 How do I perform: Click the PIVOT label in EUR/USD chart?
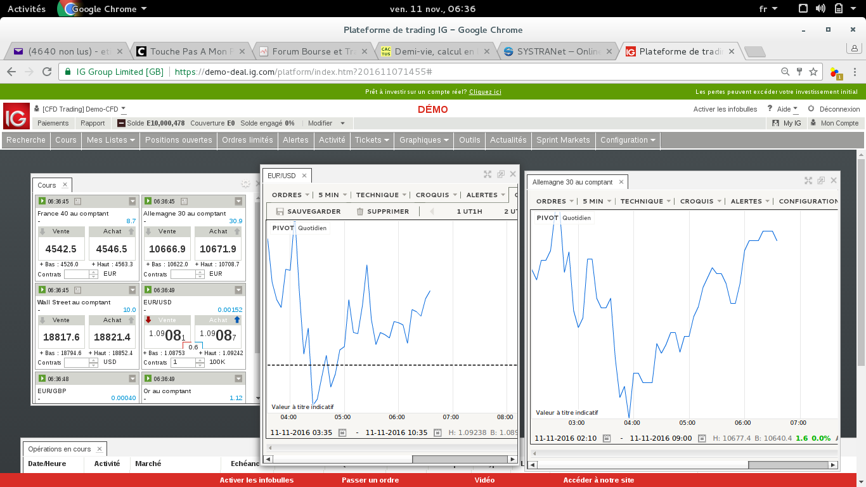click(x=283, y=228)
